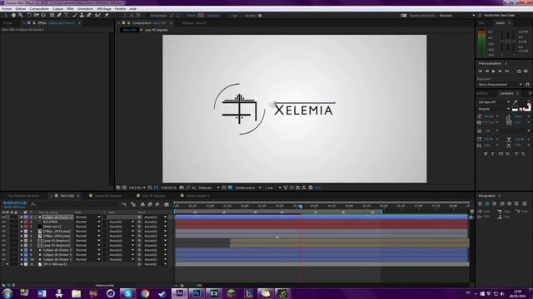This screenshot has width=533, height=299.
Task: Expand the XELEMIA layer properties
Action: 22,222
